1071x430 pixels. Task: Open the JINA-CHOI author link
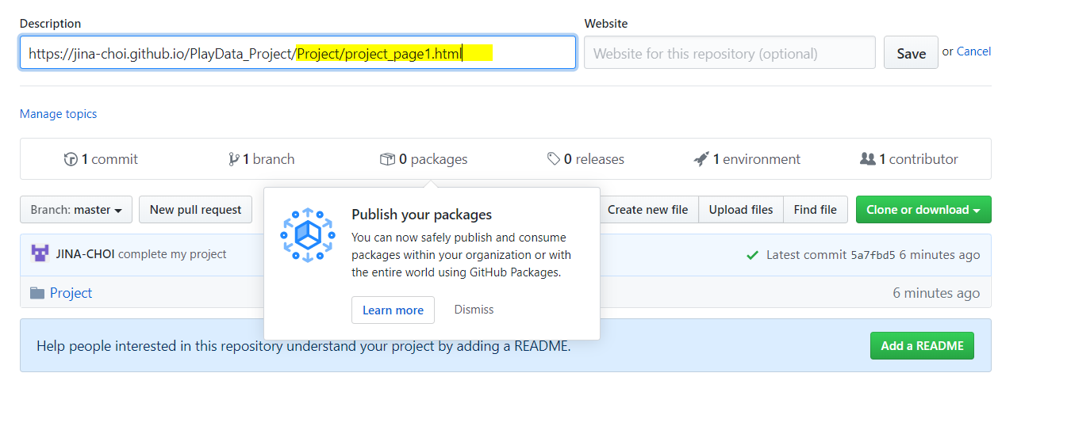85,254
